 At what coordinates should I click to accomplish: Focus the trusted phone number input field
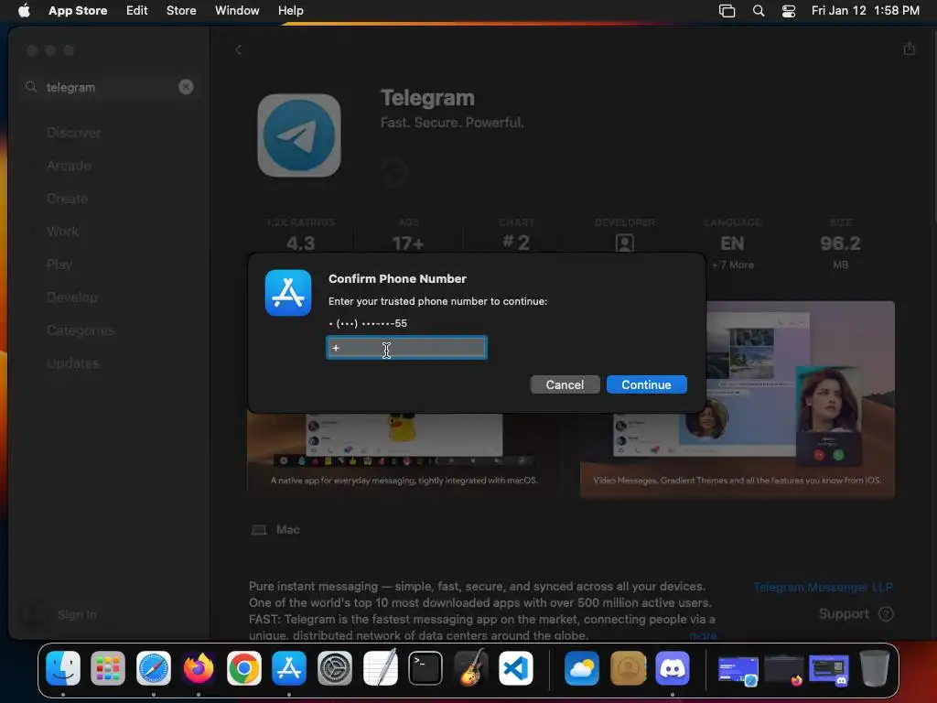[406, 347]
